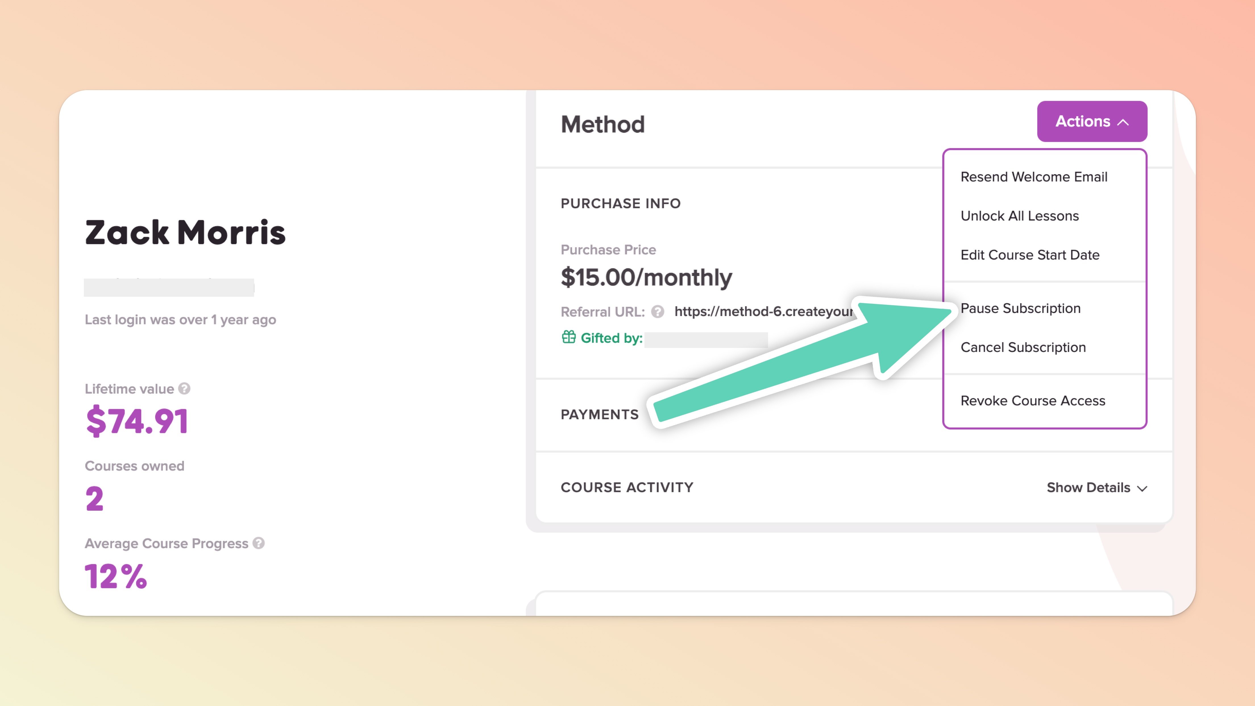Choose Pause Subscription option
The image size is (1255, 706).
(x=1021, y=308)
